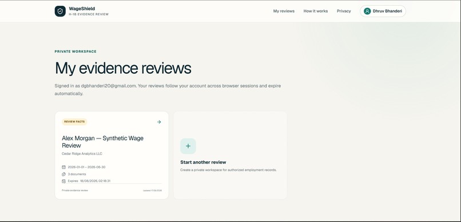Image resolution: width=461 pixels, height=222 pixels.
Task: Click the Start another review heading
Action: point(203,162)
